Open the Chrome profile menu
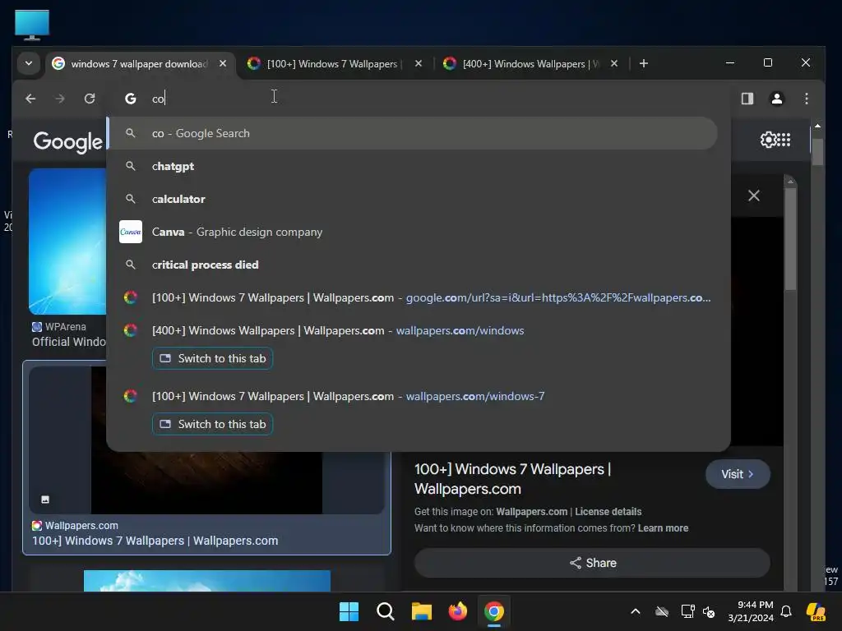 [776, 99]
